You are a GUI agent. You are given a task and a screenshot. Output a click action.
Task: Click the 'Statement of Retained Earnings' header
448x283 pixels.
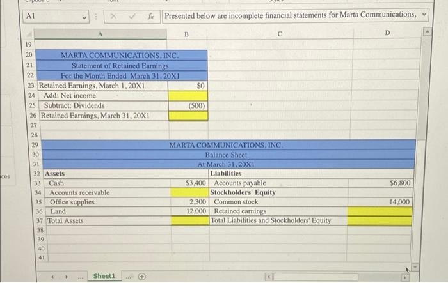[x=122, y=66]
